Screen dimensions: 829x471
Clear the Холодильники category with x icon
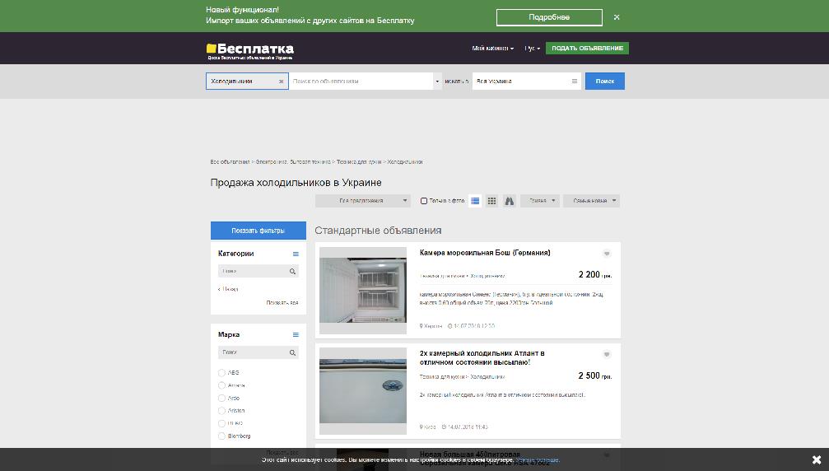coord(281,82)
